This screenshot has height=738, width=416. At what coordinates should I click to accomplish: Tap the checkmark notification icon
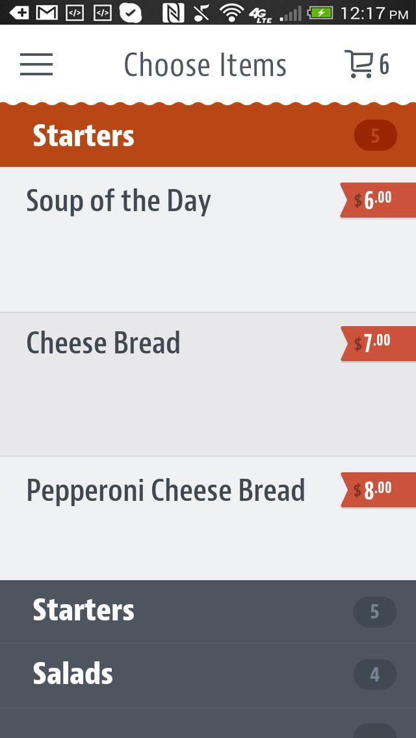(130, 12)
